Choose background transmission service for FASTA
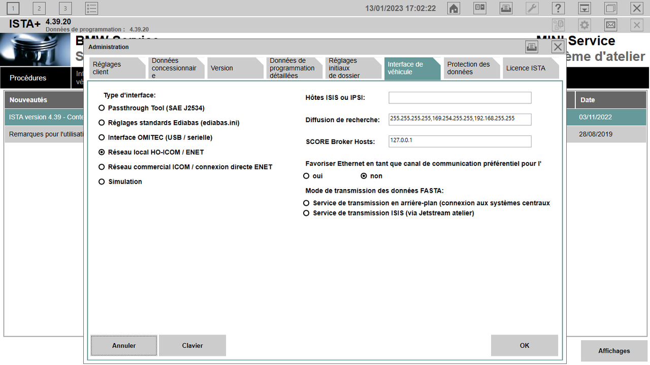Image resolution: width=650 pixels, height=365 pixels. pyautogui.click(x=427, y=203)
